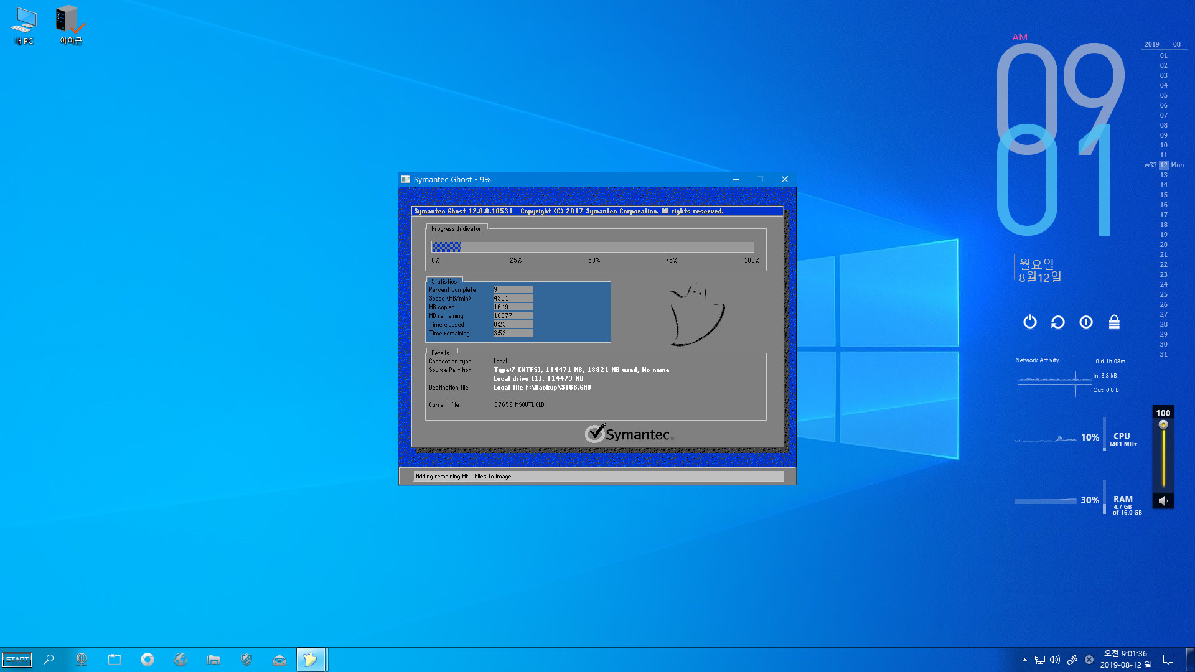Screen dimensions: 1195x672
Task: Click the Speed (MB/min) value 4301
Action: [513, 298]
